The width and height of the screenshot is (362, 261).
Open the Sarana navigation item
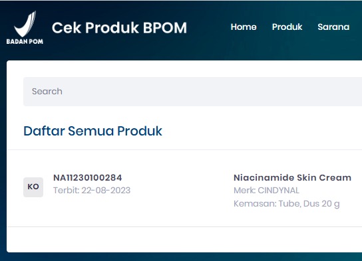(x=333, y=27)
